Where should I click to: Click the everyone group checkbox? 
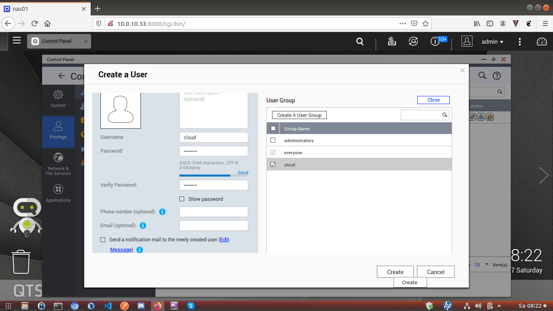[273, 153]
